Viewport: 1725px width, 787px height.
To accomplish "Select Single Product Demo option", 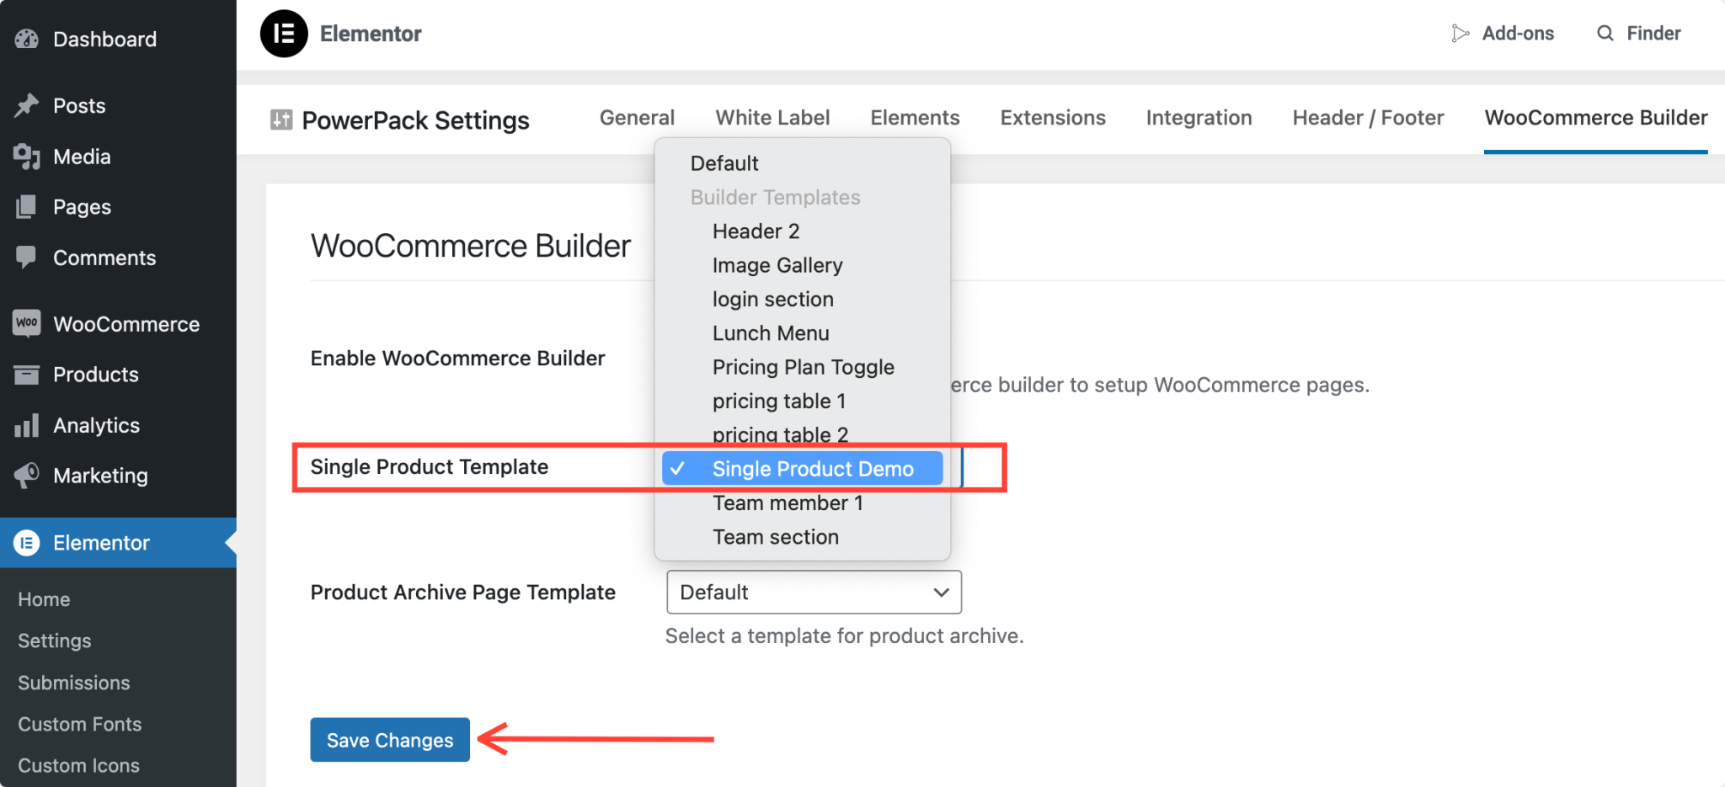I will coord(812,469).
